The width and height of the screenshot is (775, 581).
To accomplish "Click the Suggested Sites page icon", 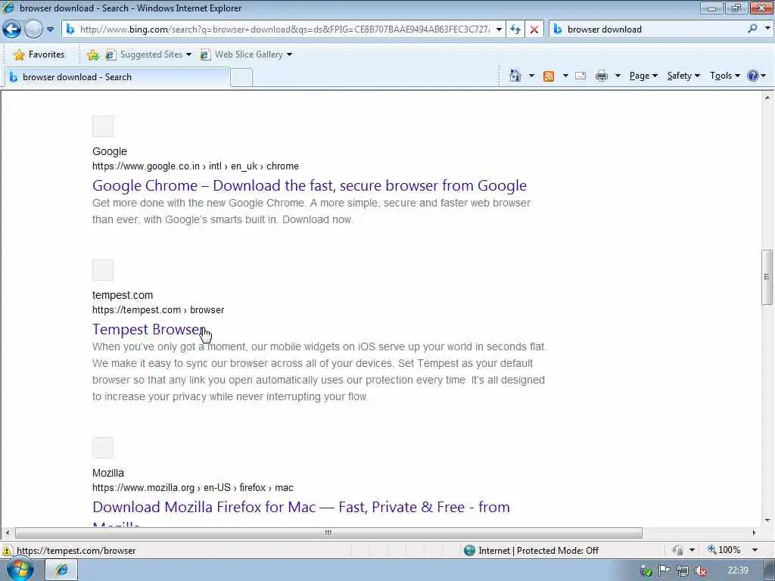I will click(110, 54).
